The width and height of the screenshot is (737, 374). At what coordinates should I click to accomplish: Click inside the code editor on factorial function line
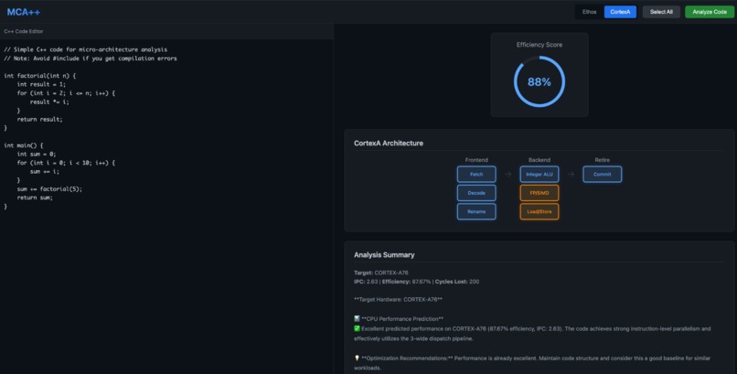40,76
